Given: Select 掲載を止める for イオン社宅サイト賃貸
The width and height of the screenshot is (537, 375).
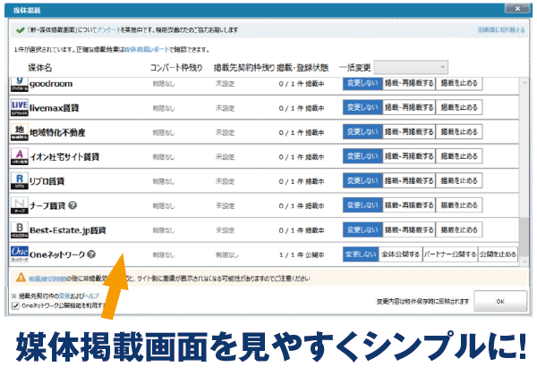Looking at the screenshot, I should pos(459,156).
